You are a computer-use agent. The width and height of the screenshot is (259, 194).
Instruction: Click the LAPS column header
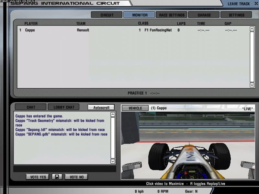pos(181,23)
